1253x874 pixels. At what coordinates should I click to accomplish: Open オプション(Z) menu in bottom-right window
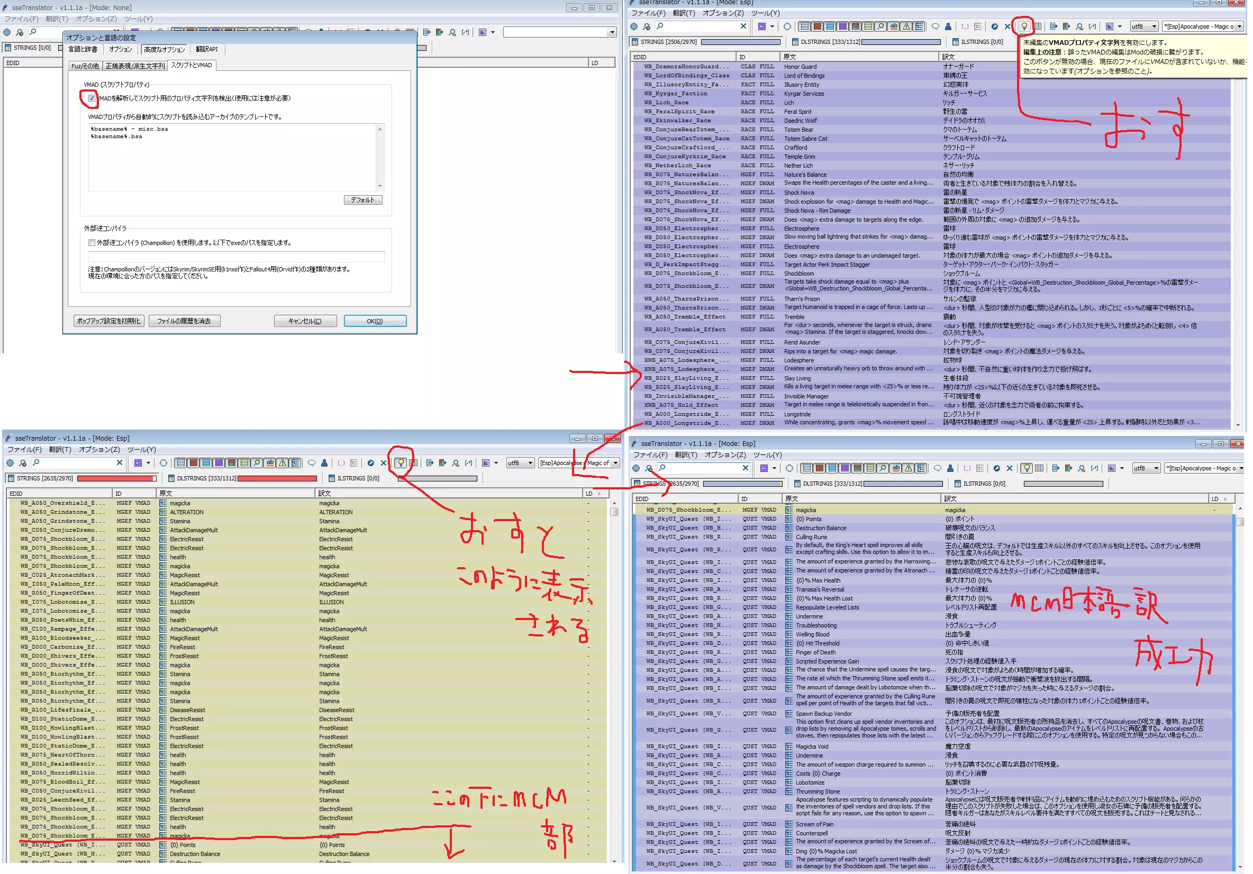(725, 454)
